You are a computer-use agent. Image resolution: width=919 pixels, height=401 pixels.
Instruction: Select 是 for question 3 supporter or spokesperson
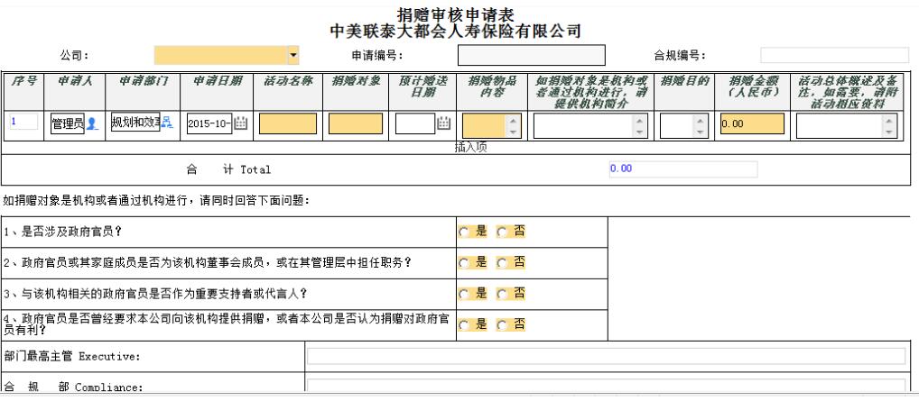464,295
